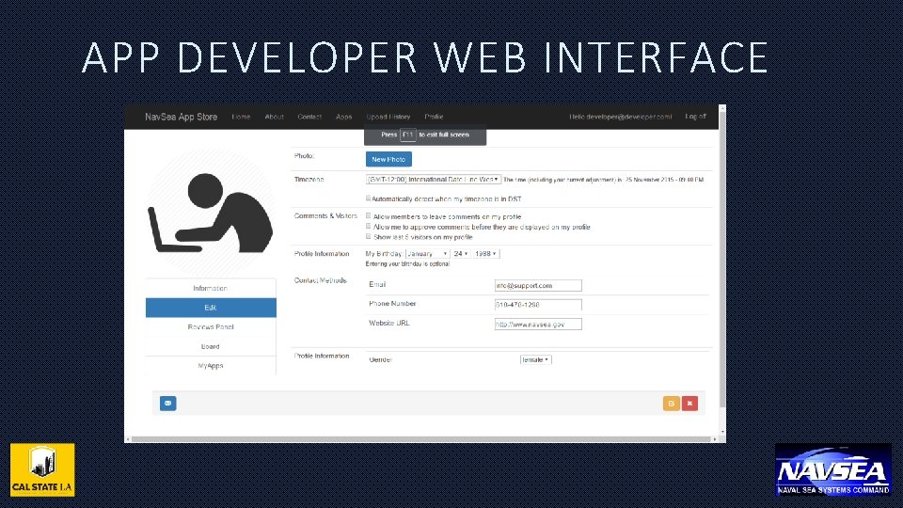Click the orange edit pencil icon
Screen dimensions: 903x508
(x=671, y=404)
